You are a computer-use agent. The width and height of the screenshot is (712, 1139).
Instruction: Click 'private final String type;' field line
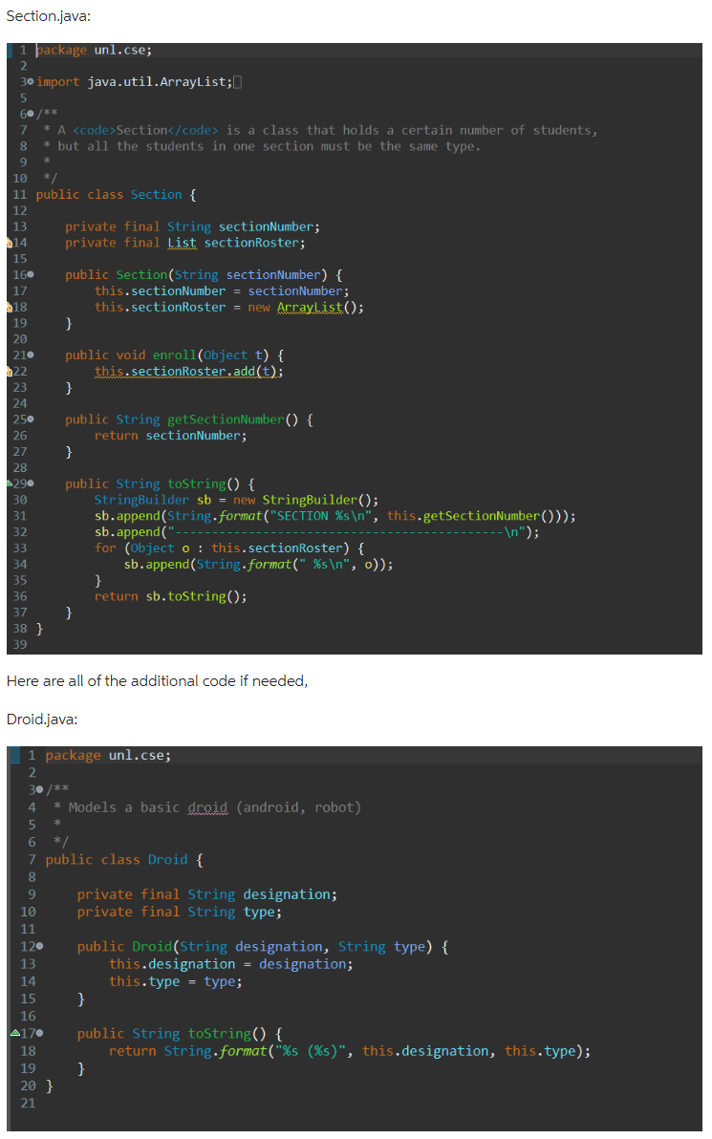pyautogui.click(x=180, y=913)
